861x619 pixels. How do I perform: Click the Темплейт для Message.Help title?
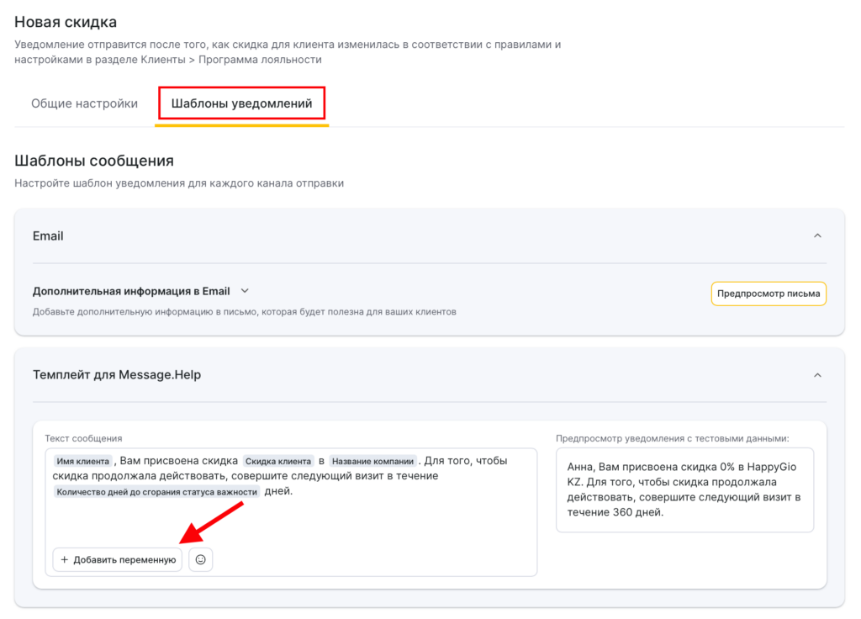pyautogui.click(x=117, y=375)
